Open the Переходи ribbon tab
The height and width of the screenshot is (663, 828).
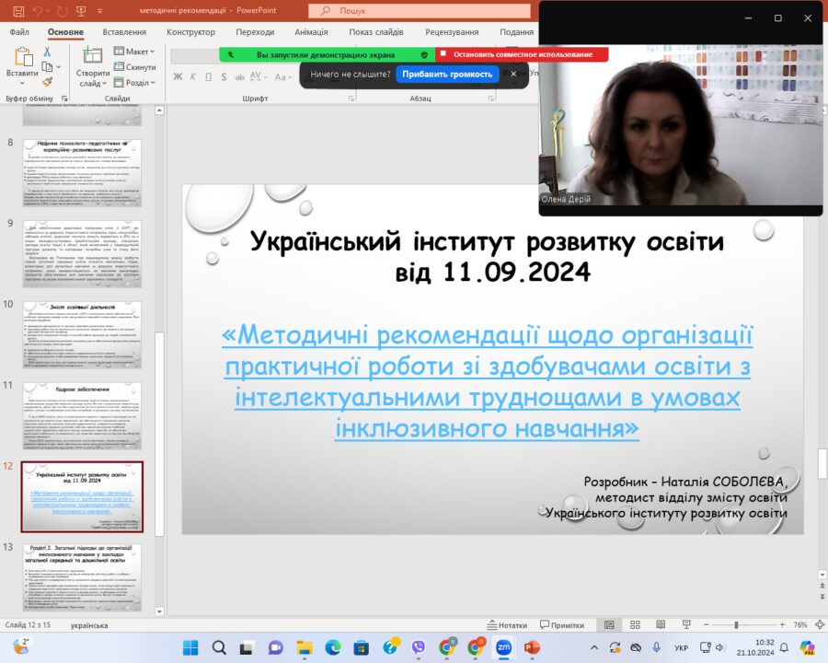pyautogui.click(x=255, y=32)
